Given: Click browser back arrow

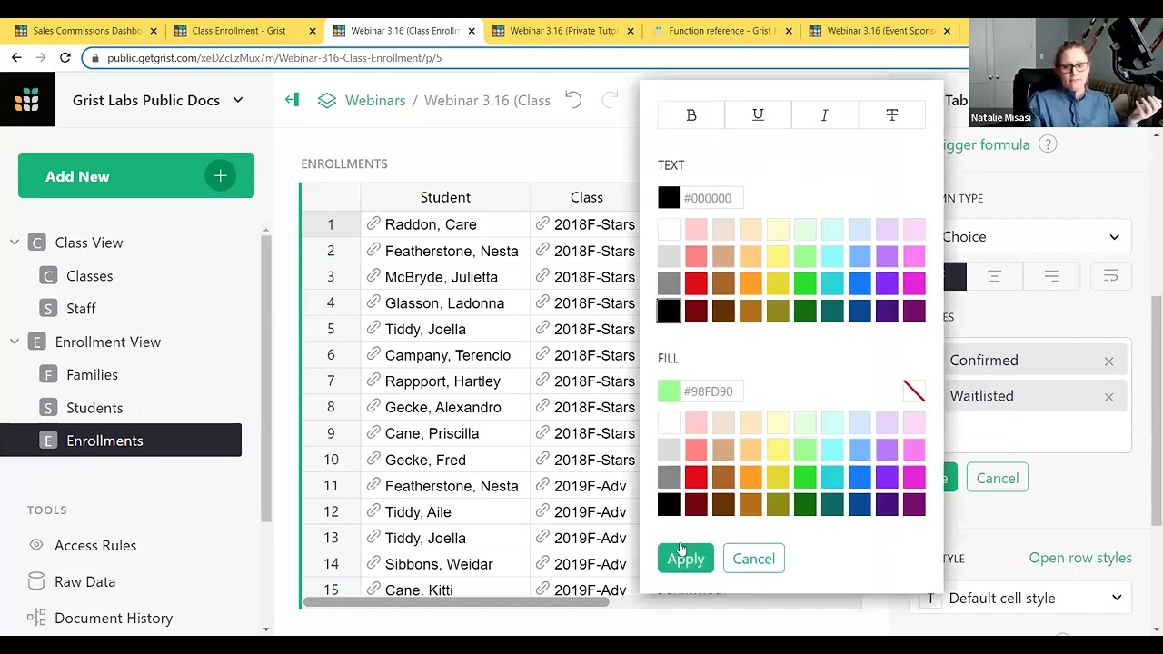Looking at the screenshot, I should click(x=16, y=57).
